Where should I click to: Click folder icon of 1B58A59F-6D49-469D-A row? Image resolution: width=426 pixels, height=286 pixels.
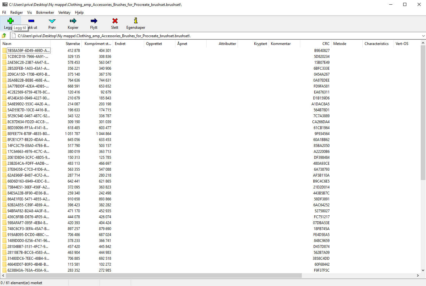click(4, 50)
